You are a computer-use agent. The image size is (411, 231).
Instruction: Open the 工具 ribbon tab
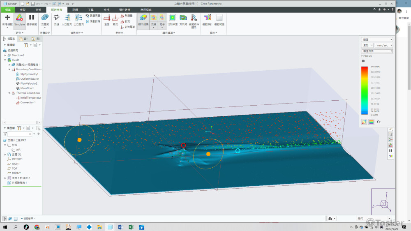[91, 9]
